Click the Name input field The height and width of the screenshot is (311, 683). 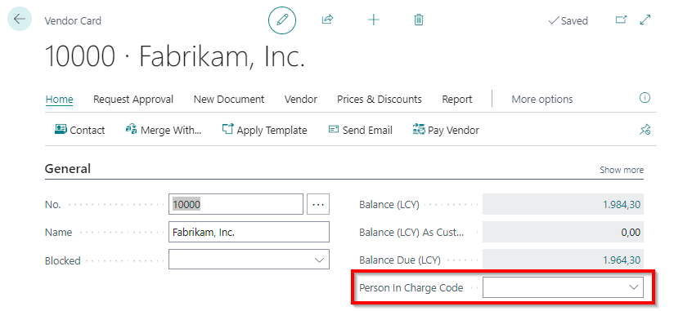[249, 232]
